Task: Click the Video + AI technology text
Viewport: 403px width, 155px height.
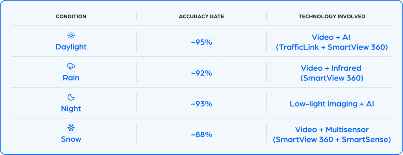Action: (331, 37)
